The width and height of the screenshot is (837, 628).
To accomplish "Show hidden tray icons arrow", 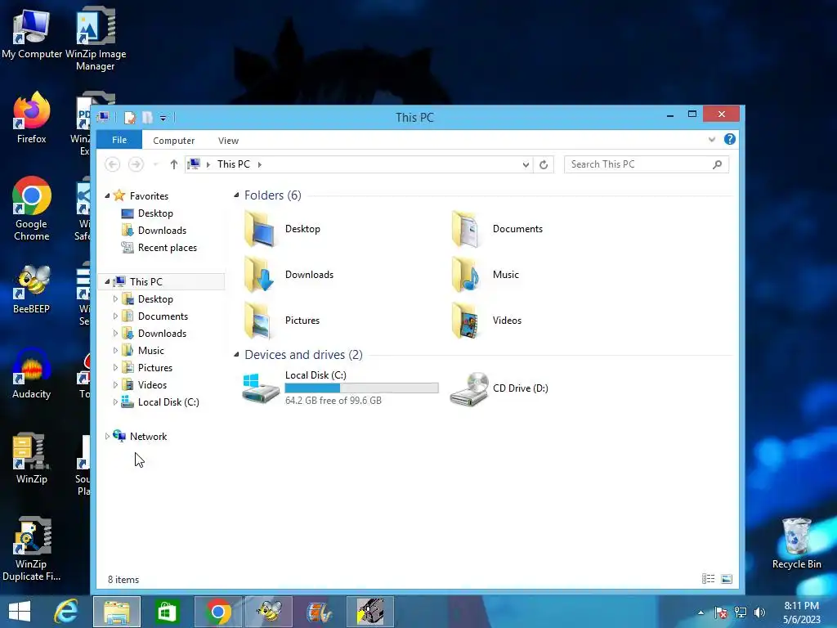I will 700,612.
